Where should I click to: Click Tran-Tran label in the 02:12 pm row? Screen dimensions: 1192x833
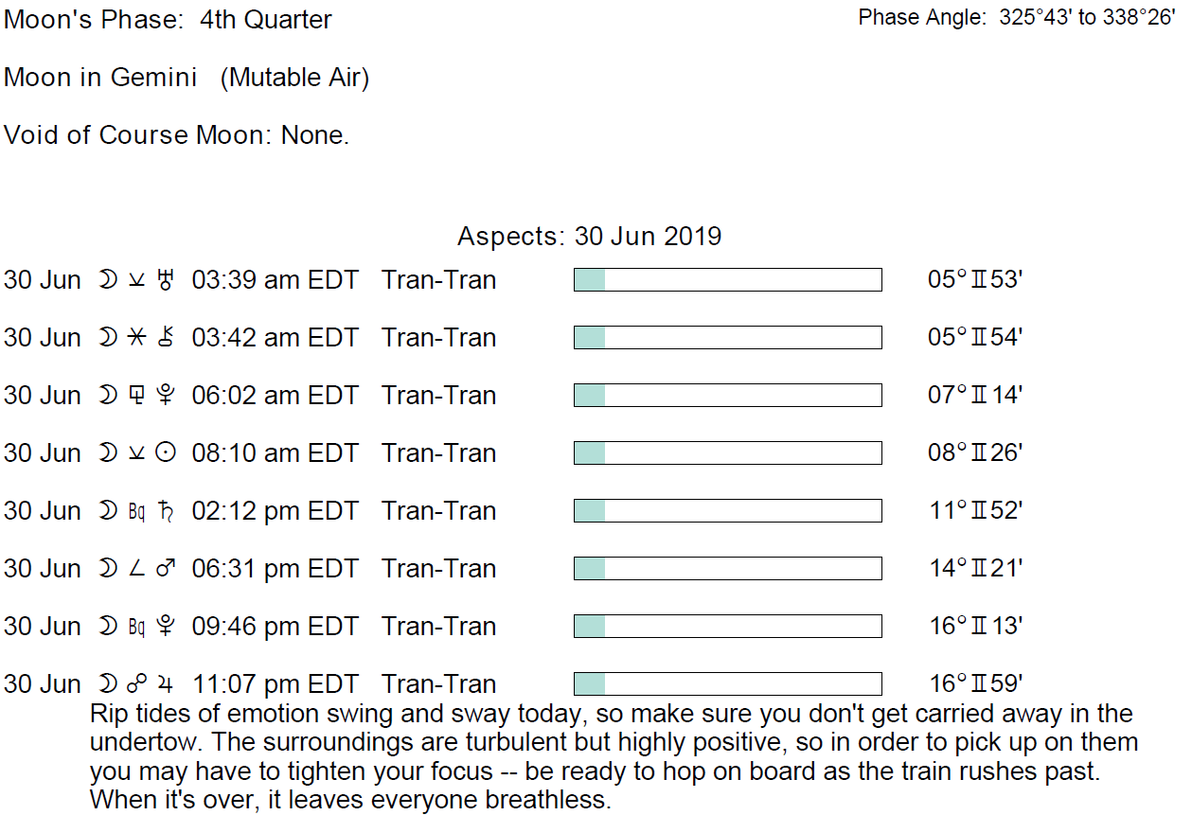point(439,511)
